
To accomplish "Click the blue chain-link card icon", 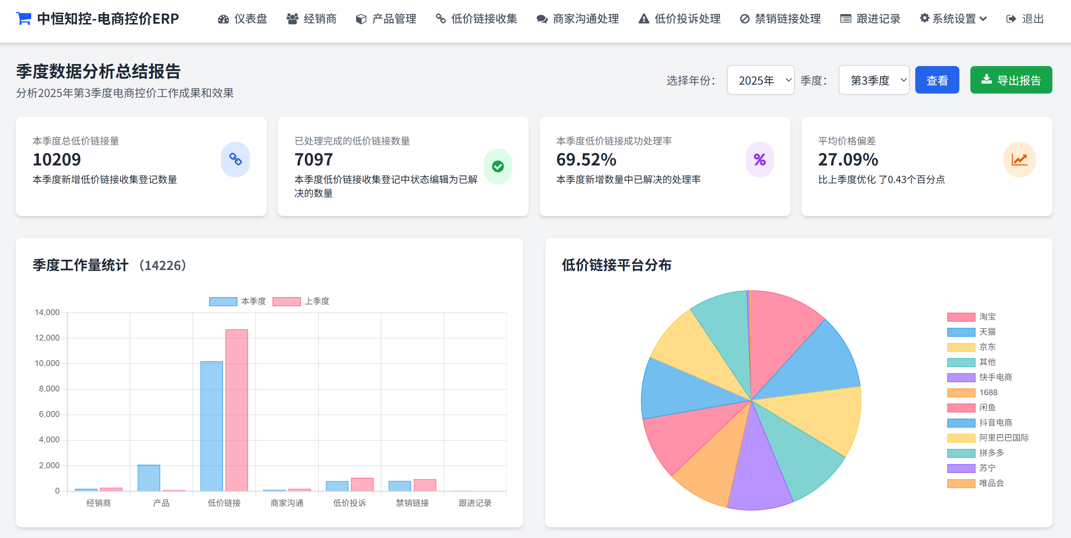I will 235,159.
